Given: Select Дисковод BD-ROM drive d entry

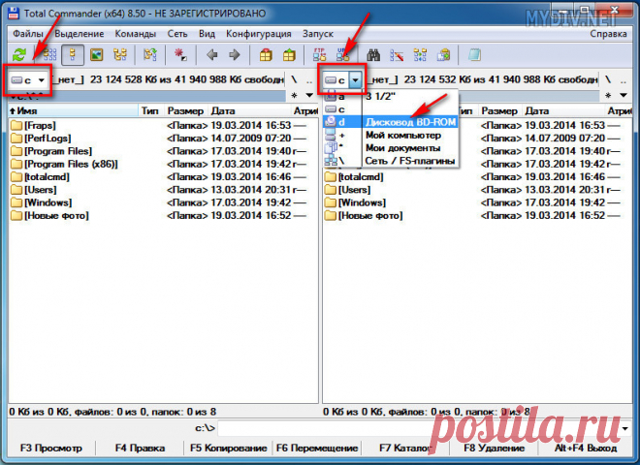Looking at the screenshot, I should (x=391, y=122).
